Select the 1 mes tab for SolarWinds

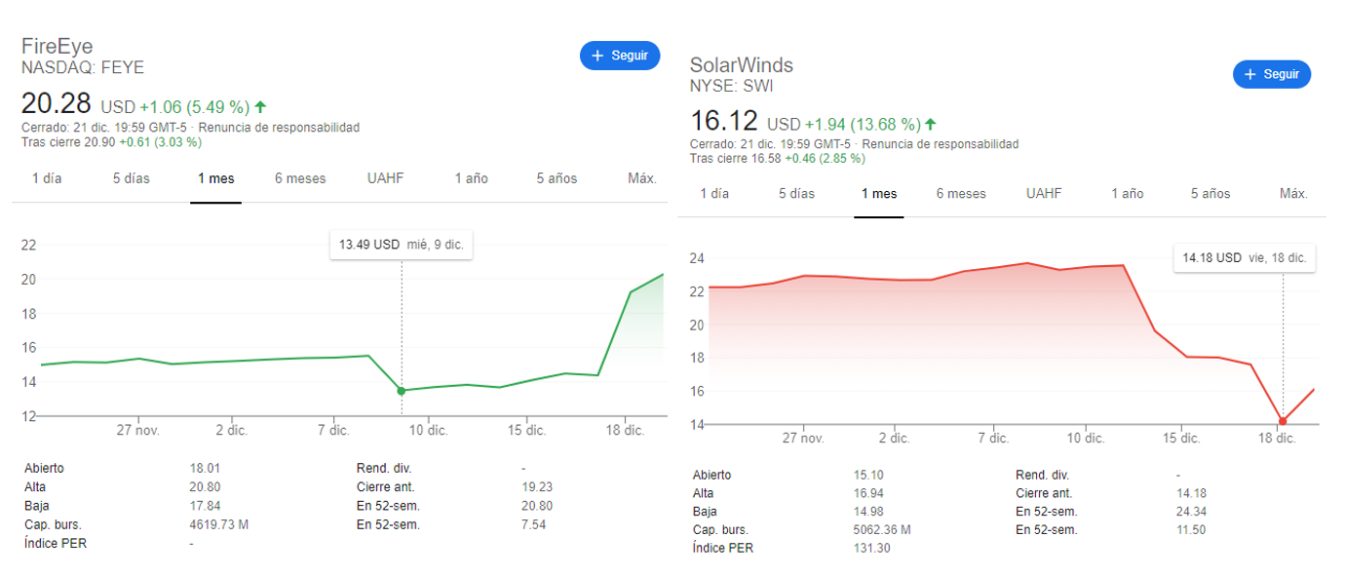coord(879,193)
